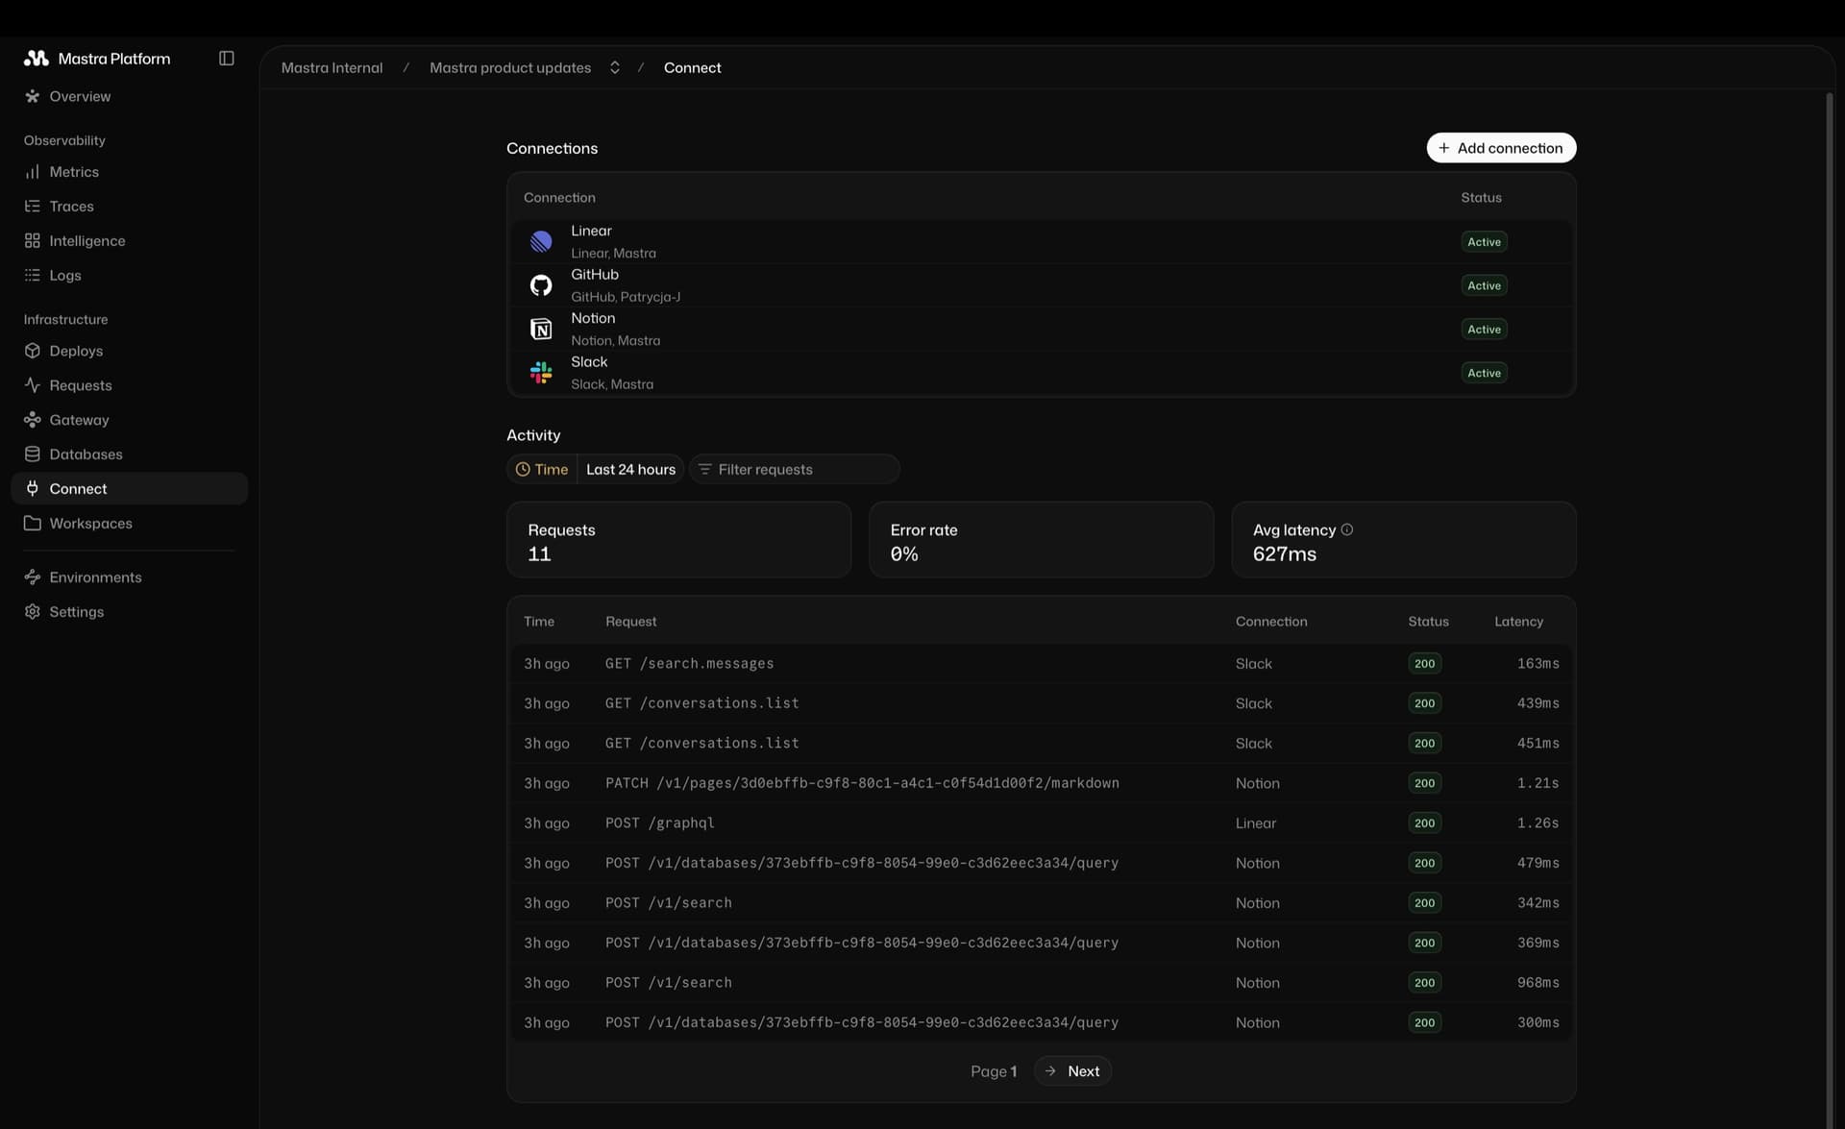
Task: Open the project switcher chevrons in breadcrumb
Action: pyautogui.click(x=615, y=67)
